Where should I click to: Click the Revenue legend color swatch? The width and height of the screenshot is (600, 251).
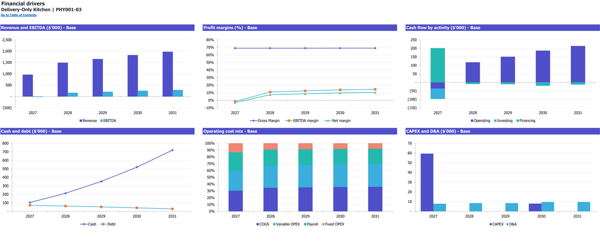(81, 121)
